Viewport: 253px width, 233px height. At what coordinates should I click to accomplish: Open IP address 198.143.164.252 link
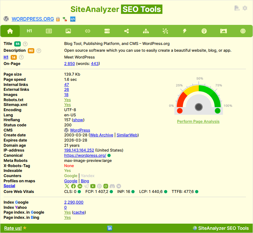click(79, 150)
